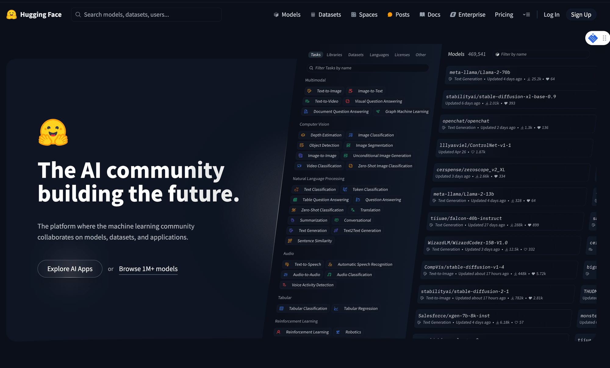The height and width of the screenshot is (368, 610).
Task: Switch to the Libraries tab
Action: 334,55
